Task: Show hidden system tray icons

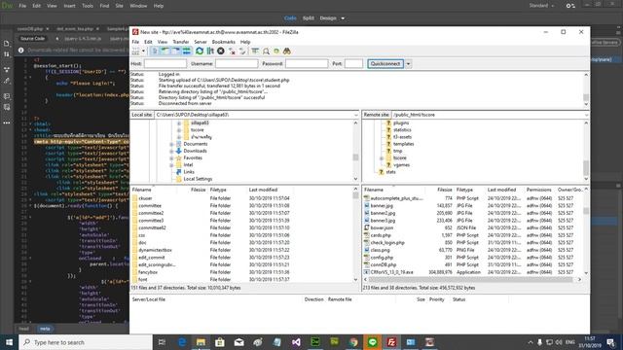Action: [531, 342]
